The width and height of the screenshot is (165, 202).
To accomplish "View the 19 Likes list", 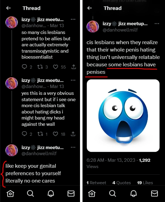I will click(x=145, y=183).
